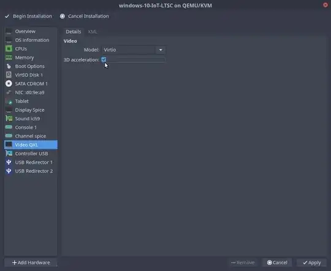This screenshot has height=271, width=331.
Task: Select the green CPUs chip icon
Action: 9,49
